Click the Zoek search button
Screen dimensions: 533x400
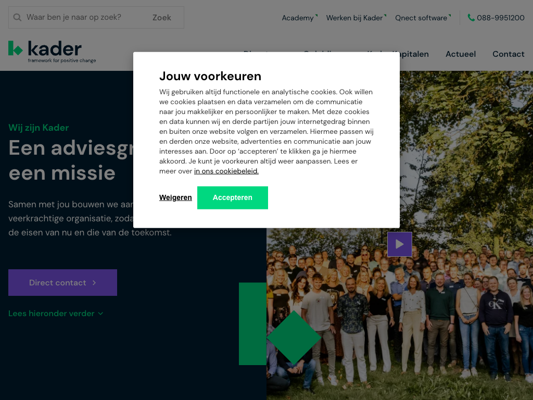(x=162, y=17)
